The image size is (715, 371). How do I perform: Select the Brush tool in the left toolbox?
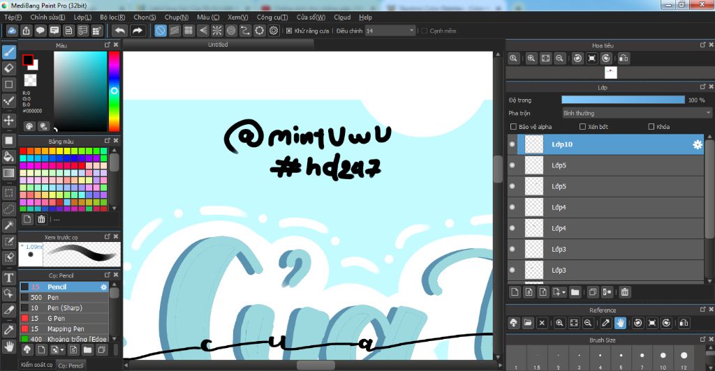[8, 52]
